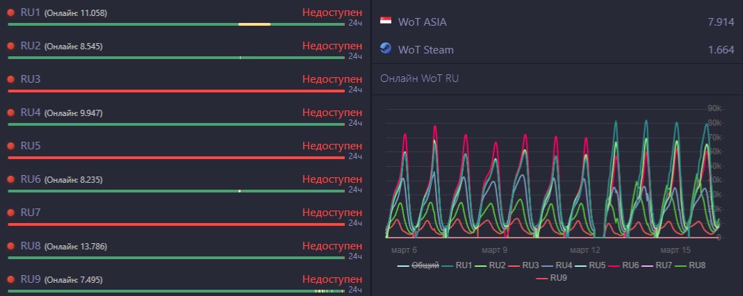Toggle RU7 series in chart legend
This screenshot has width=743, height=296.
[x=657, y=265]
